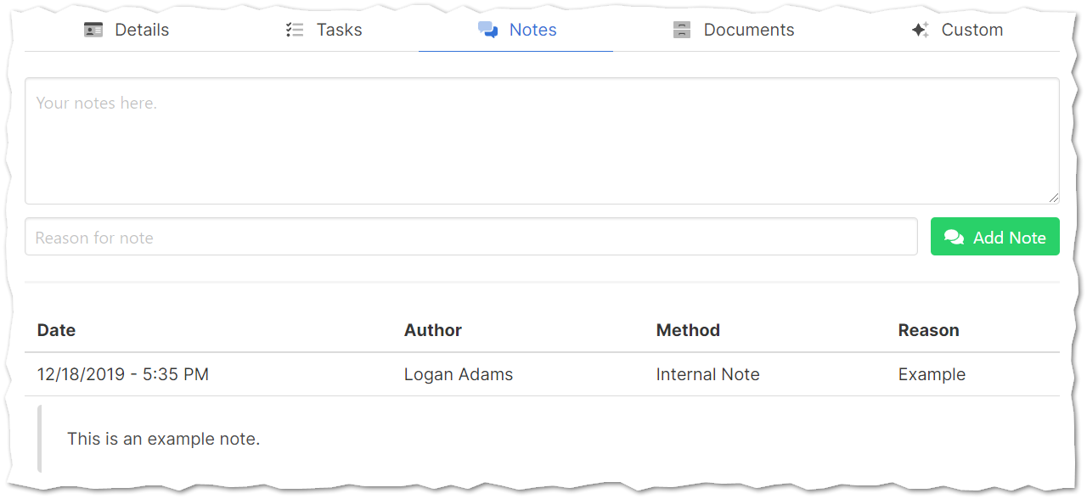Click the Details contact card icon

coord(93,29)
